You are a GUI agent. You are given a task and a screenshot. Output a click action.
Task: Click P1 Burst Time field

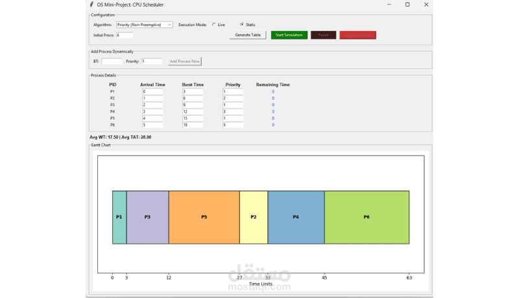coord(193,92)
